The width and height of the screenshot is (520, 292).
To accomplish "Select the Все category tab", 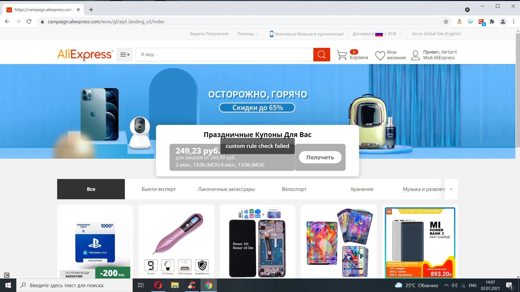I will 91,189.
